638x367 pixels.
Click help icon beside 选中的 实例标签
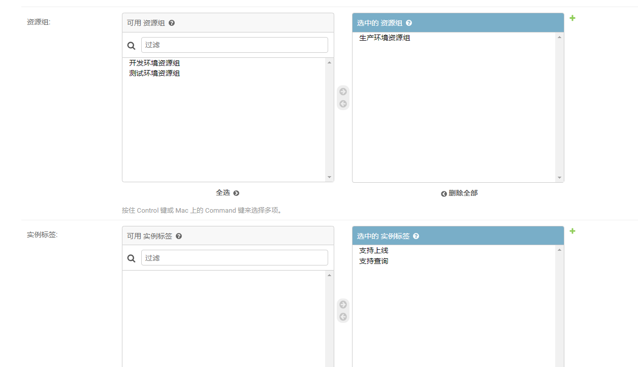416,236
